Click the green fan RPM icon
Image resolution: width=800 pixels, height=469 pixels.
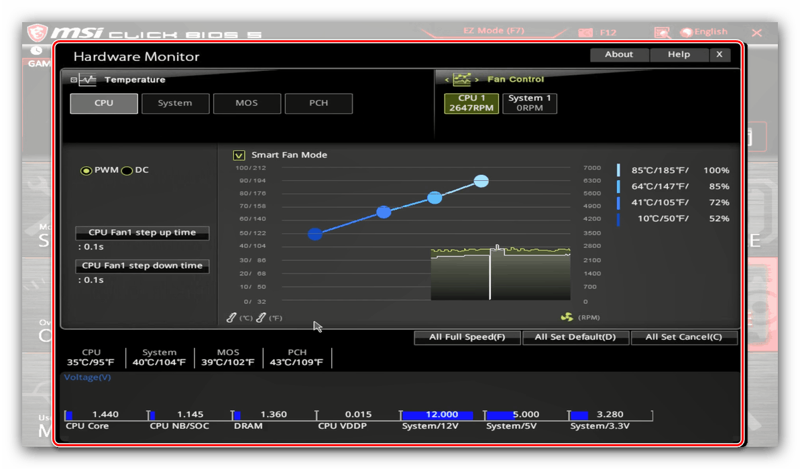[x=567, y=317]
